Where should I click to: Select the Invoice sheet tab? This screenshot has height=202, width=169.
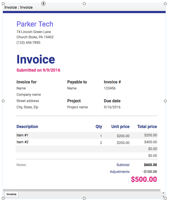[x=12, y=194]
